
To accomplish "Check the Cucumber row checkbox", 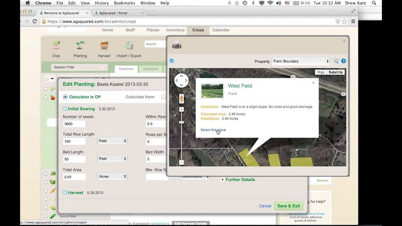I will click(46, 216).
